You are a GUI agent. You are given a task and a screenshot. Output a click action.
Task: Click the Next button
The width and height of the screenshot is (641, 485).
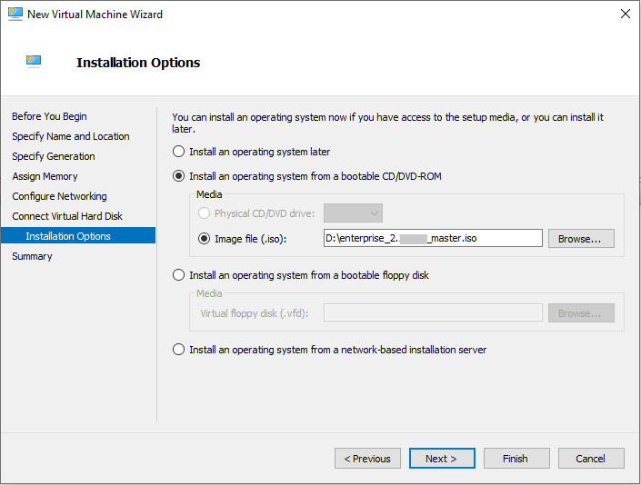pos(442,459)
